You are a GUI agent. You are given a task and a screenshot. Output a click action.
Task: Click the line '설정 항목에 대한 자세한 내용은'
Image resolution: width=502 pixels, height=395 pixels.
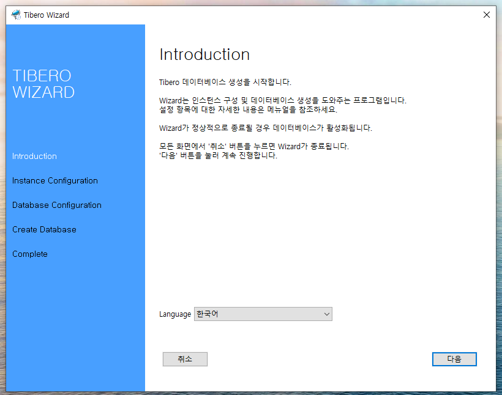(x=248, y=109)
